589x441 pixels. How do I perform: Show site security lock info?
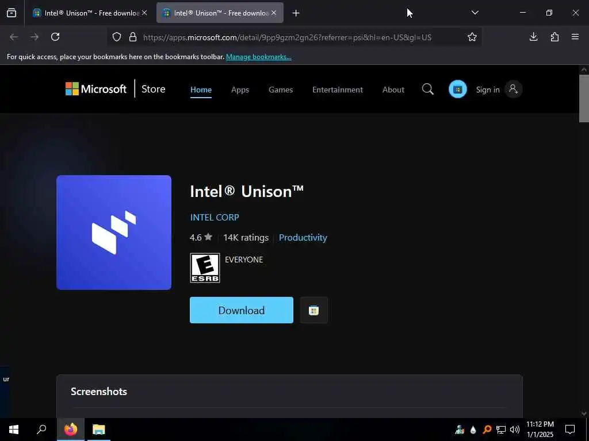point(133,37)
